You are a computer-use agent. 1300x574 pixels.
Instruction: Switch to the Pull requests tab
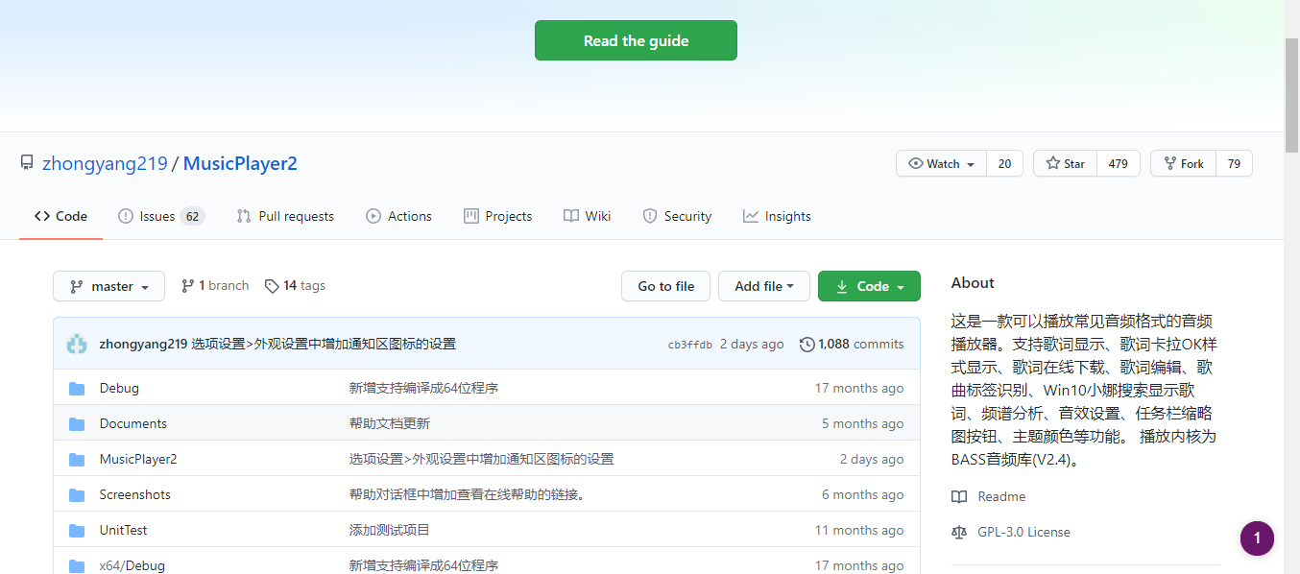click(285, 216)
